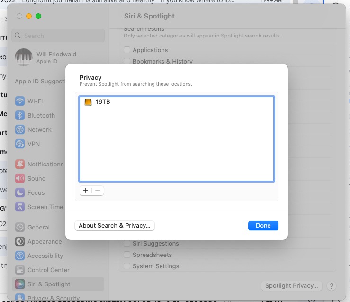Click the Control Center icon

20,270
